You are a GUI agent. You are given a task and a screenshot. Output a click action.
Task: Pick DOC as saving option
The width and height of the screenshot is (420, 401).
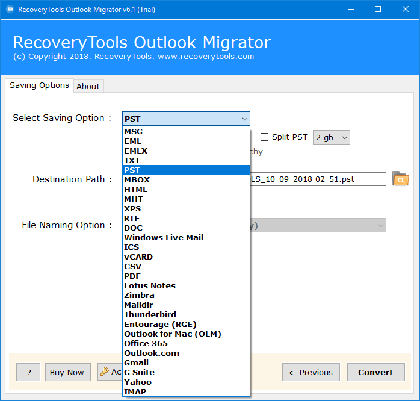186,228
